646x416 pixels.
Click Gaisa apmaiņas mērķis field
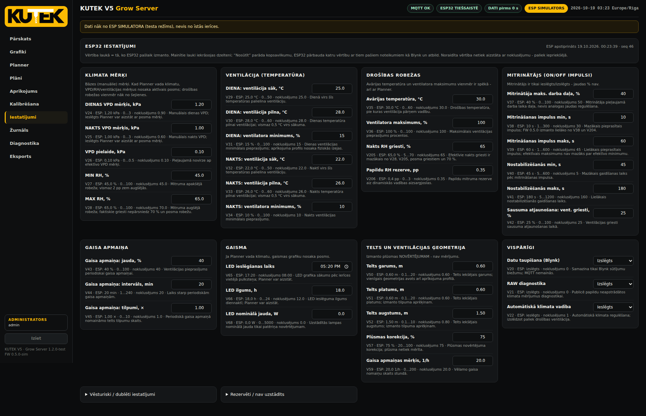point(473,361)
